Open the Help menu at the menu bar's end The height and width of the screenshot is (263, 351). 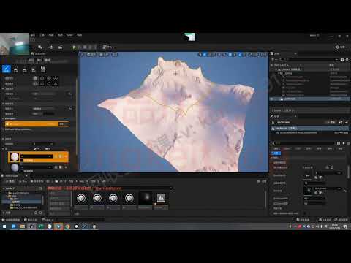79,35
